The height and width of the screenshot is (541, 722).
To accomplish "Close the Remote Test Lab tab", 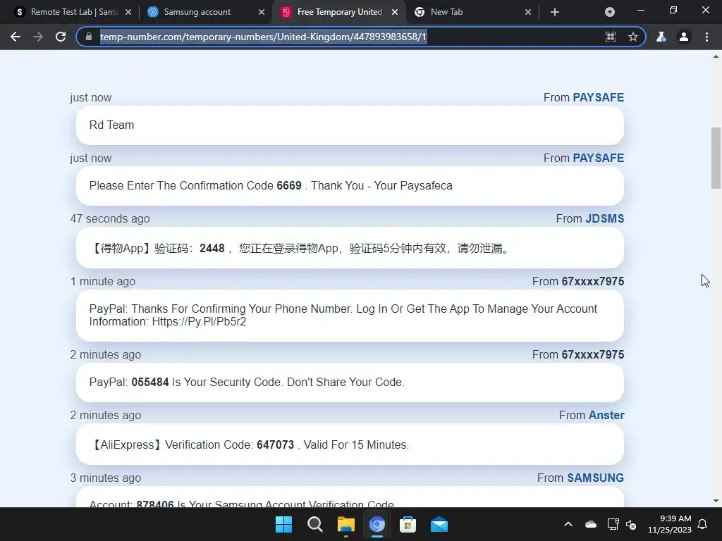I will (x=128, y=12).
